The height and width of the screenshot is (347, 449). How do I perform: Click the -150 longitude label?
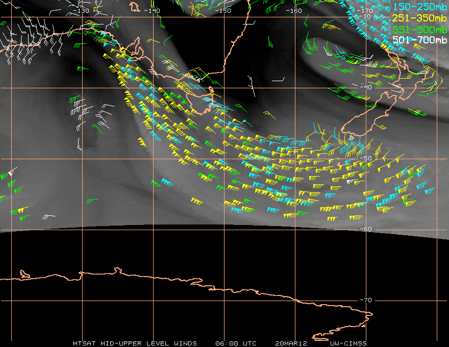(x=223, y=11)
